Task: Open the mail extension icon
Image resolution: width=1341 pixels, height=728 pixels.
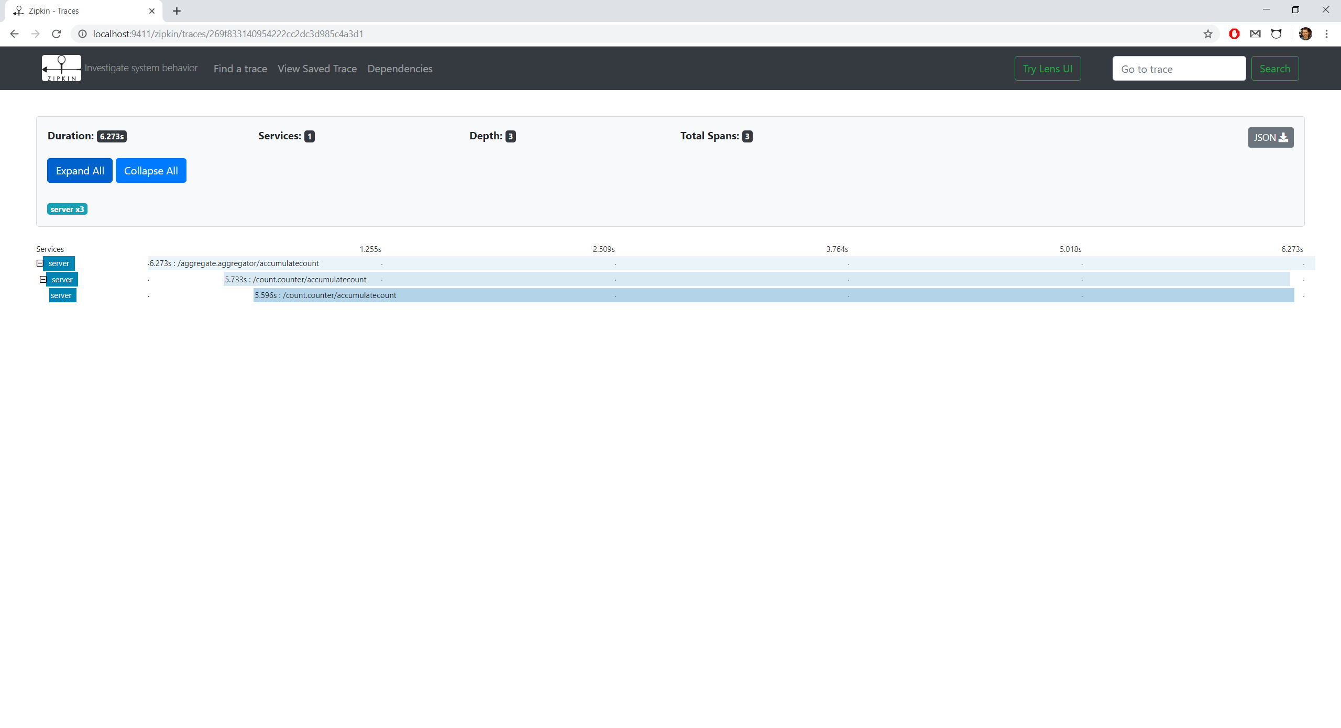Action: pos(1256,34)
